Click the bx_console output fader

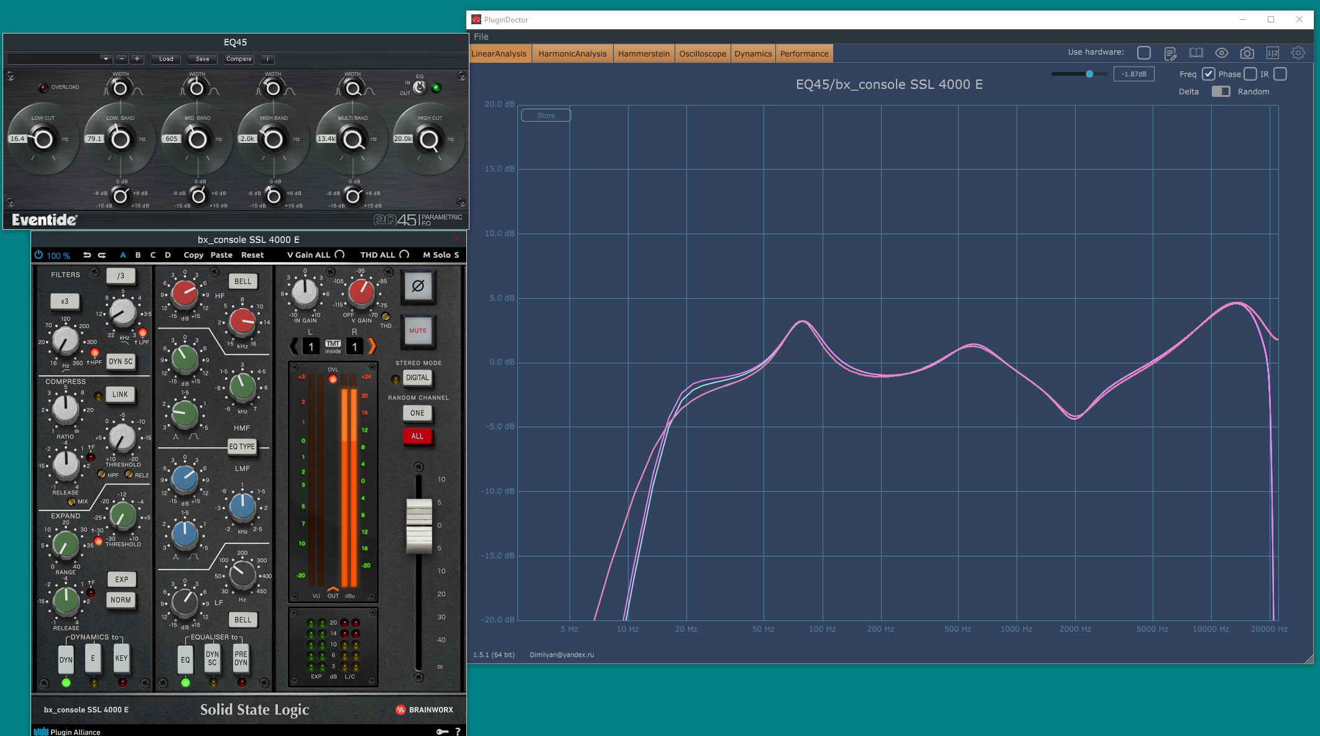click(x=419, y=525)
